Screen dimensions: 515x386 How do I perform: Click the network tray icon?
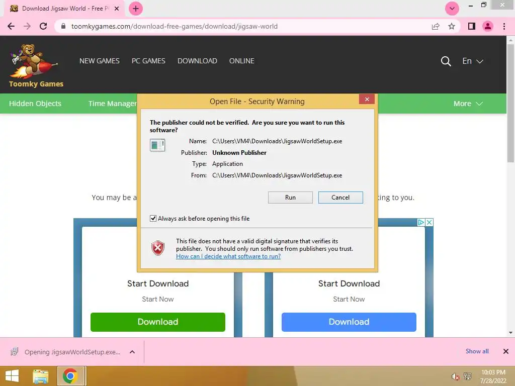468,376
